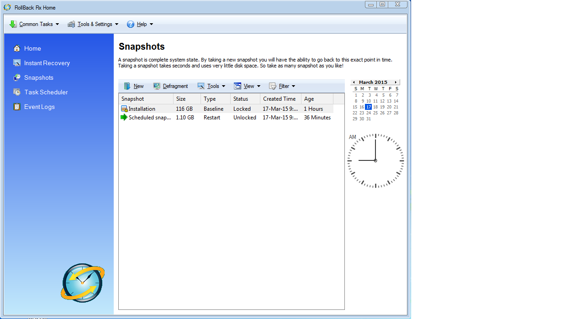Sort by Created Time column header
The image size is (581, 319).
pos(281,99)
